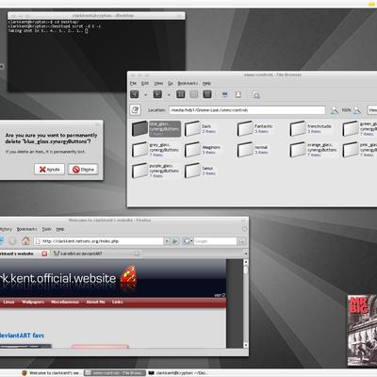Click the blue computer monitor toolbar icon
Image resolution: width=377 pixels, height=377 pixels.
(224, 94)
